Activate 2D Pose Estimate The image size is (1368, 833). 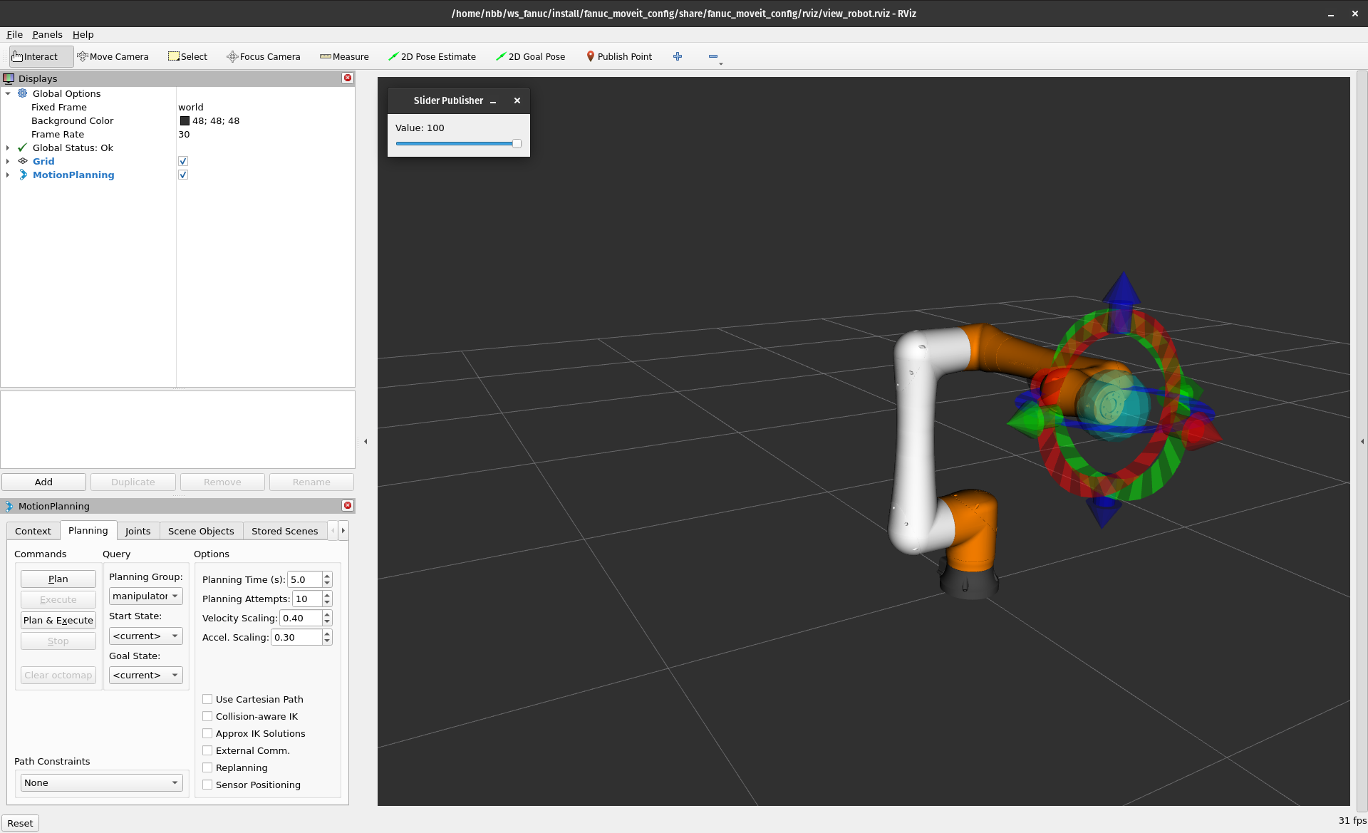click(432, 56)
